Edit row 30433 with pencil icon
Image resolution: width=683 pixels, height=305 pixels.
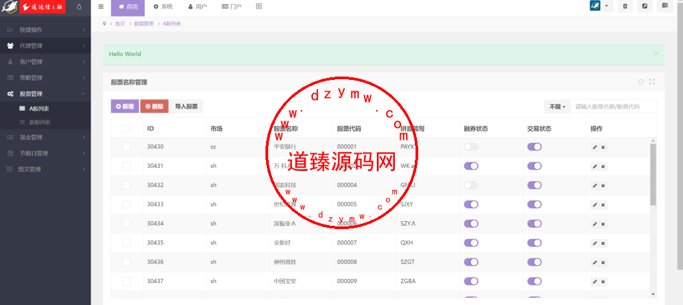click(594, 204)
